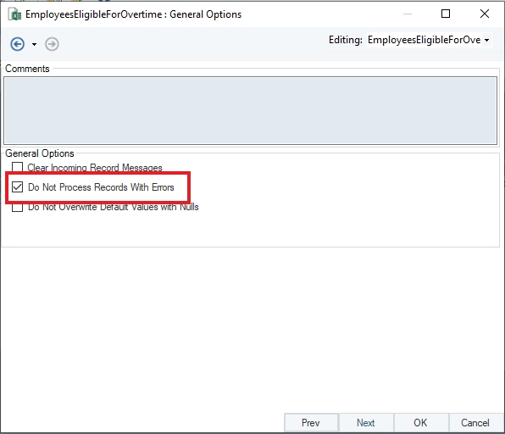
Task: Click the Excel file icon in title bar
Action: coord(14,14)
